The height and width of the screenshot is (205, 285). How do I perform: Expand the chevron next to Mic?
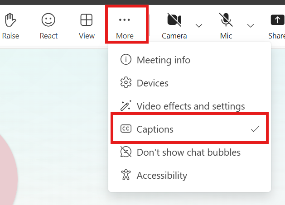click(251, 25)
